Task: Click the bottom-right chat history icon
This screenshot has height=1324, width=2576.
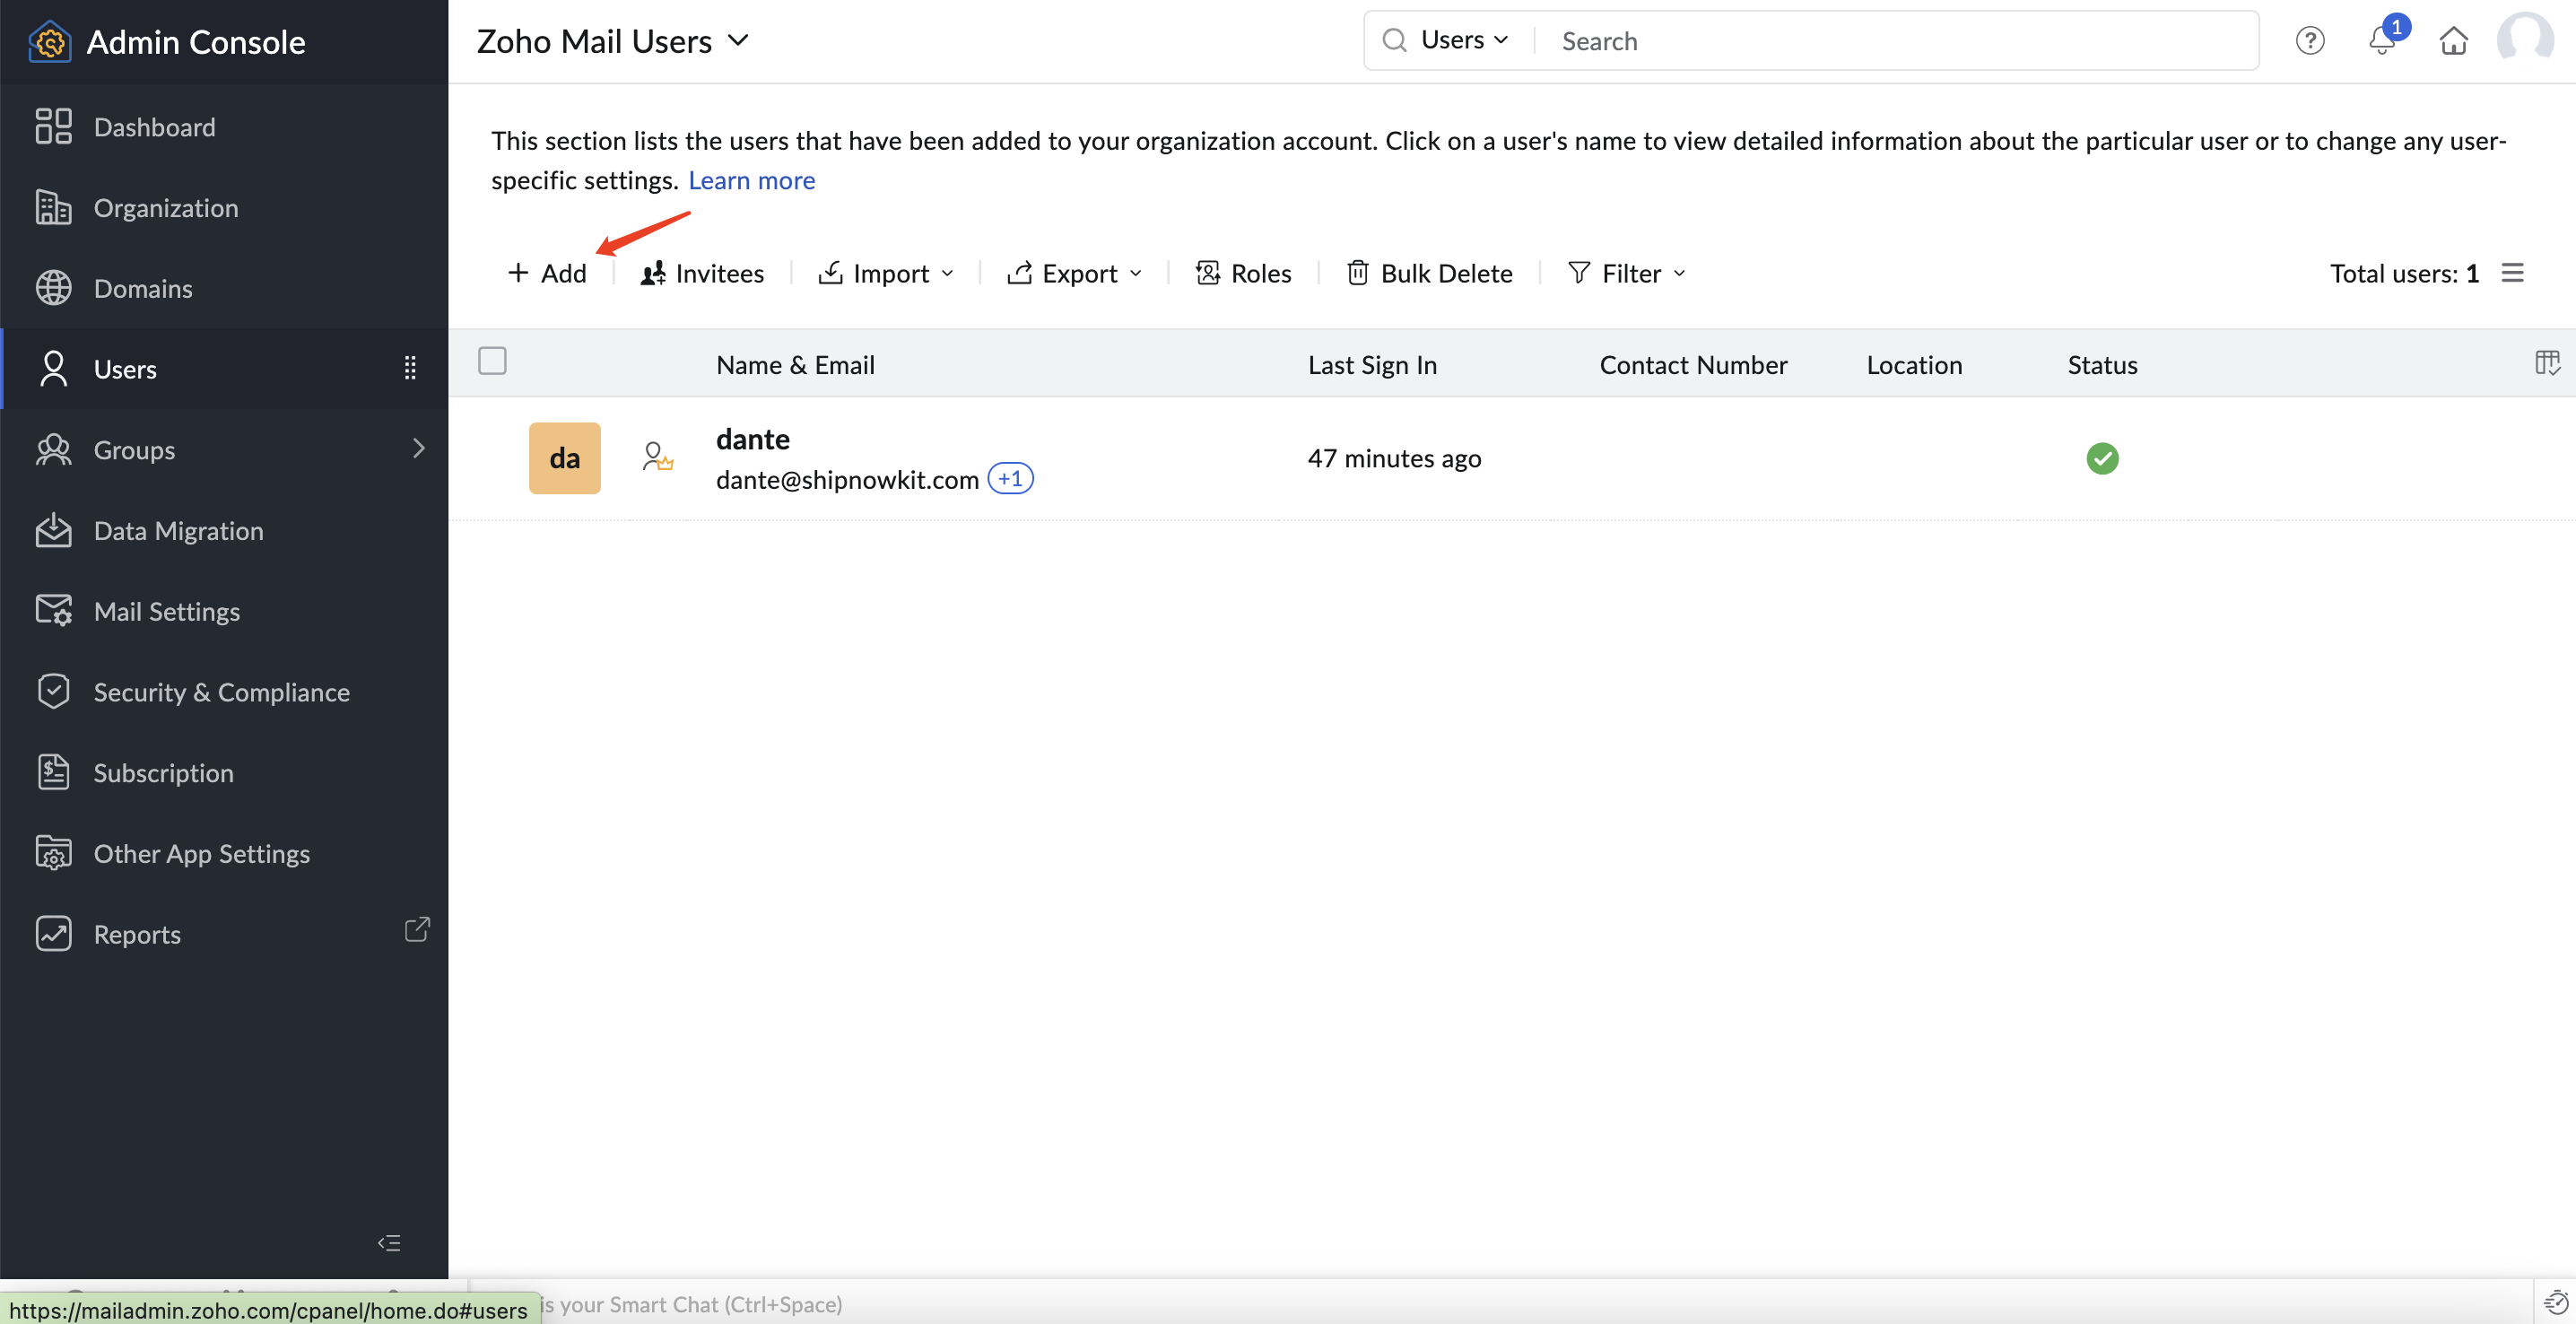Action: (2555, 1302)
